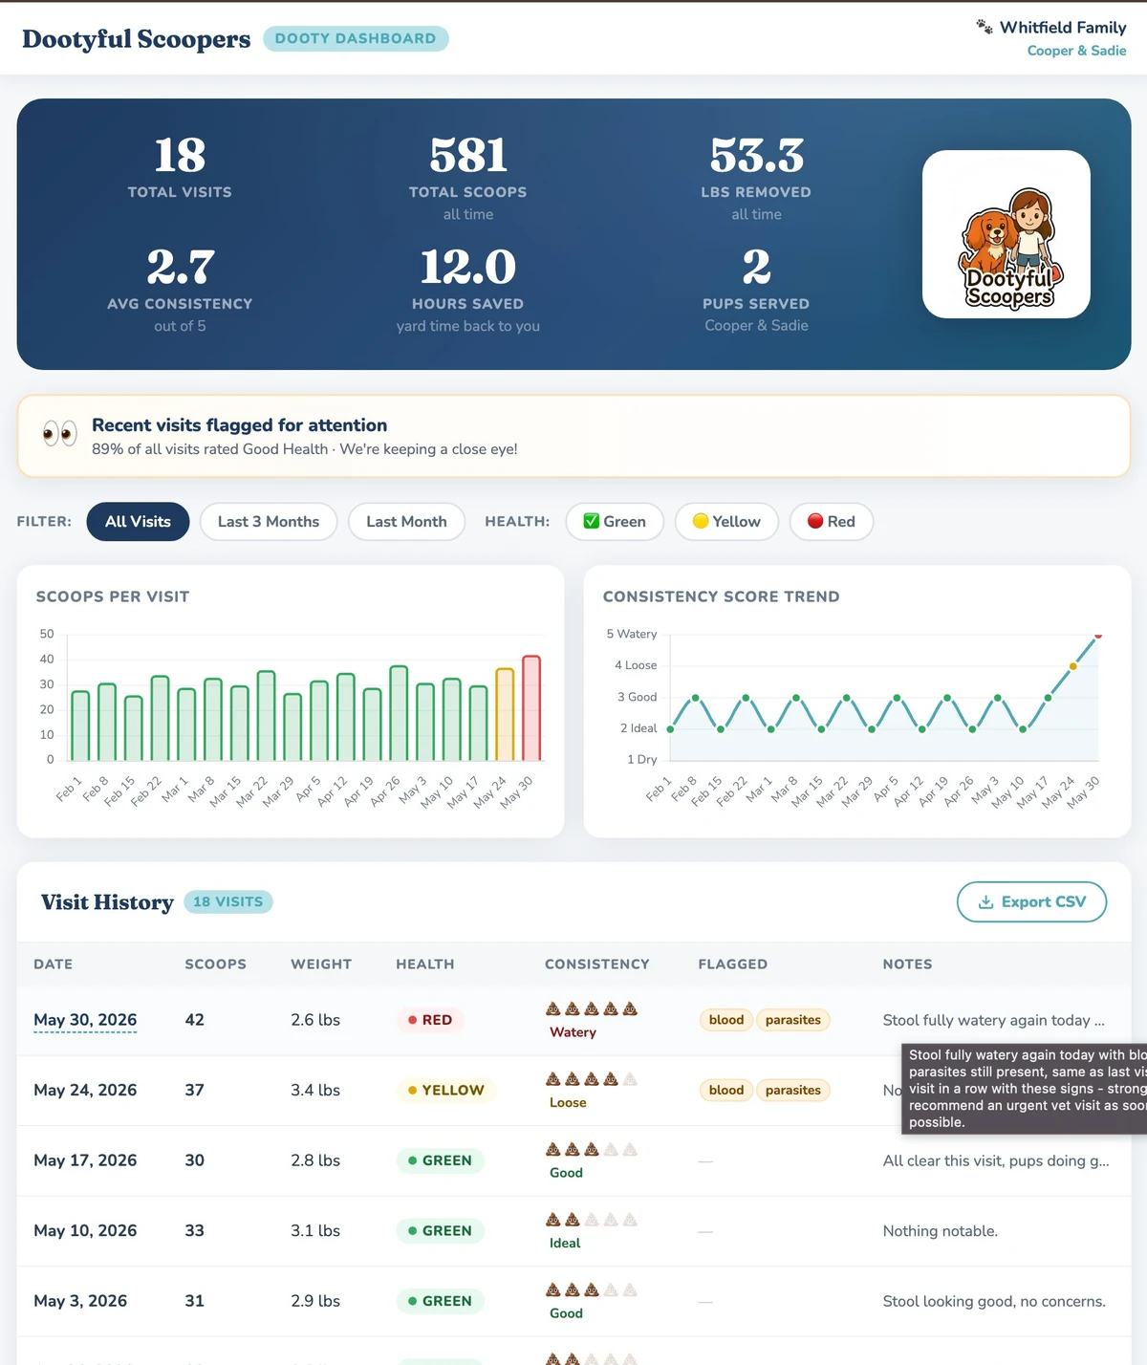Click the poop consistency icons for May 3

[592, 1289]
